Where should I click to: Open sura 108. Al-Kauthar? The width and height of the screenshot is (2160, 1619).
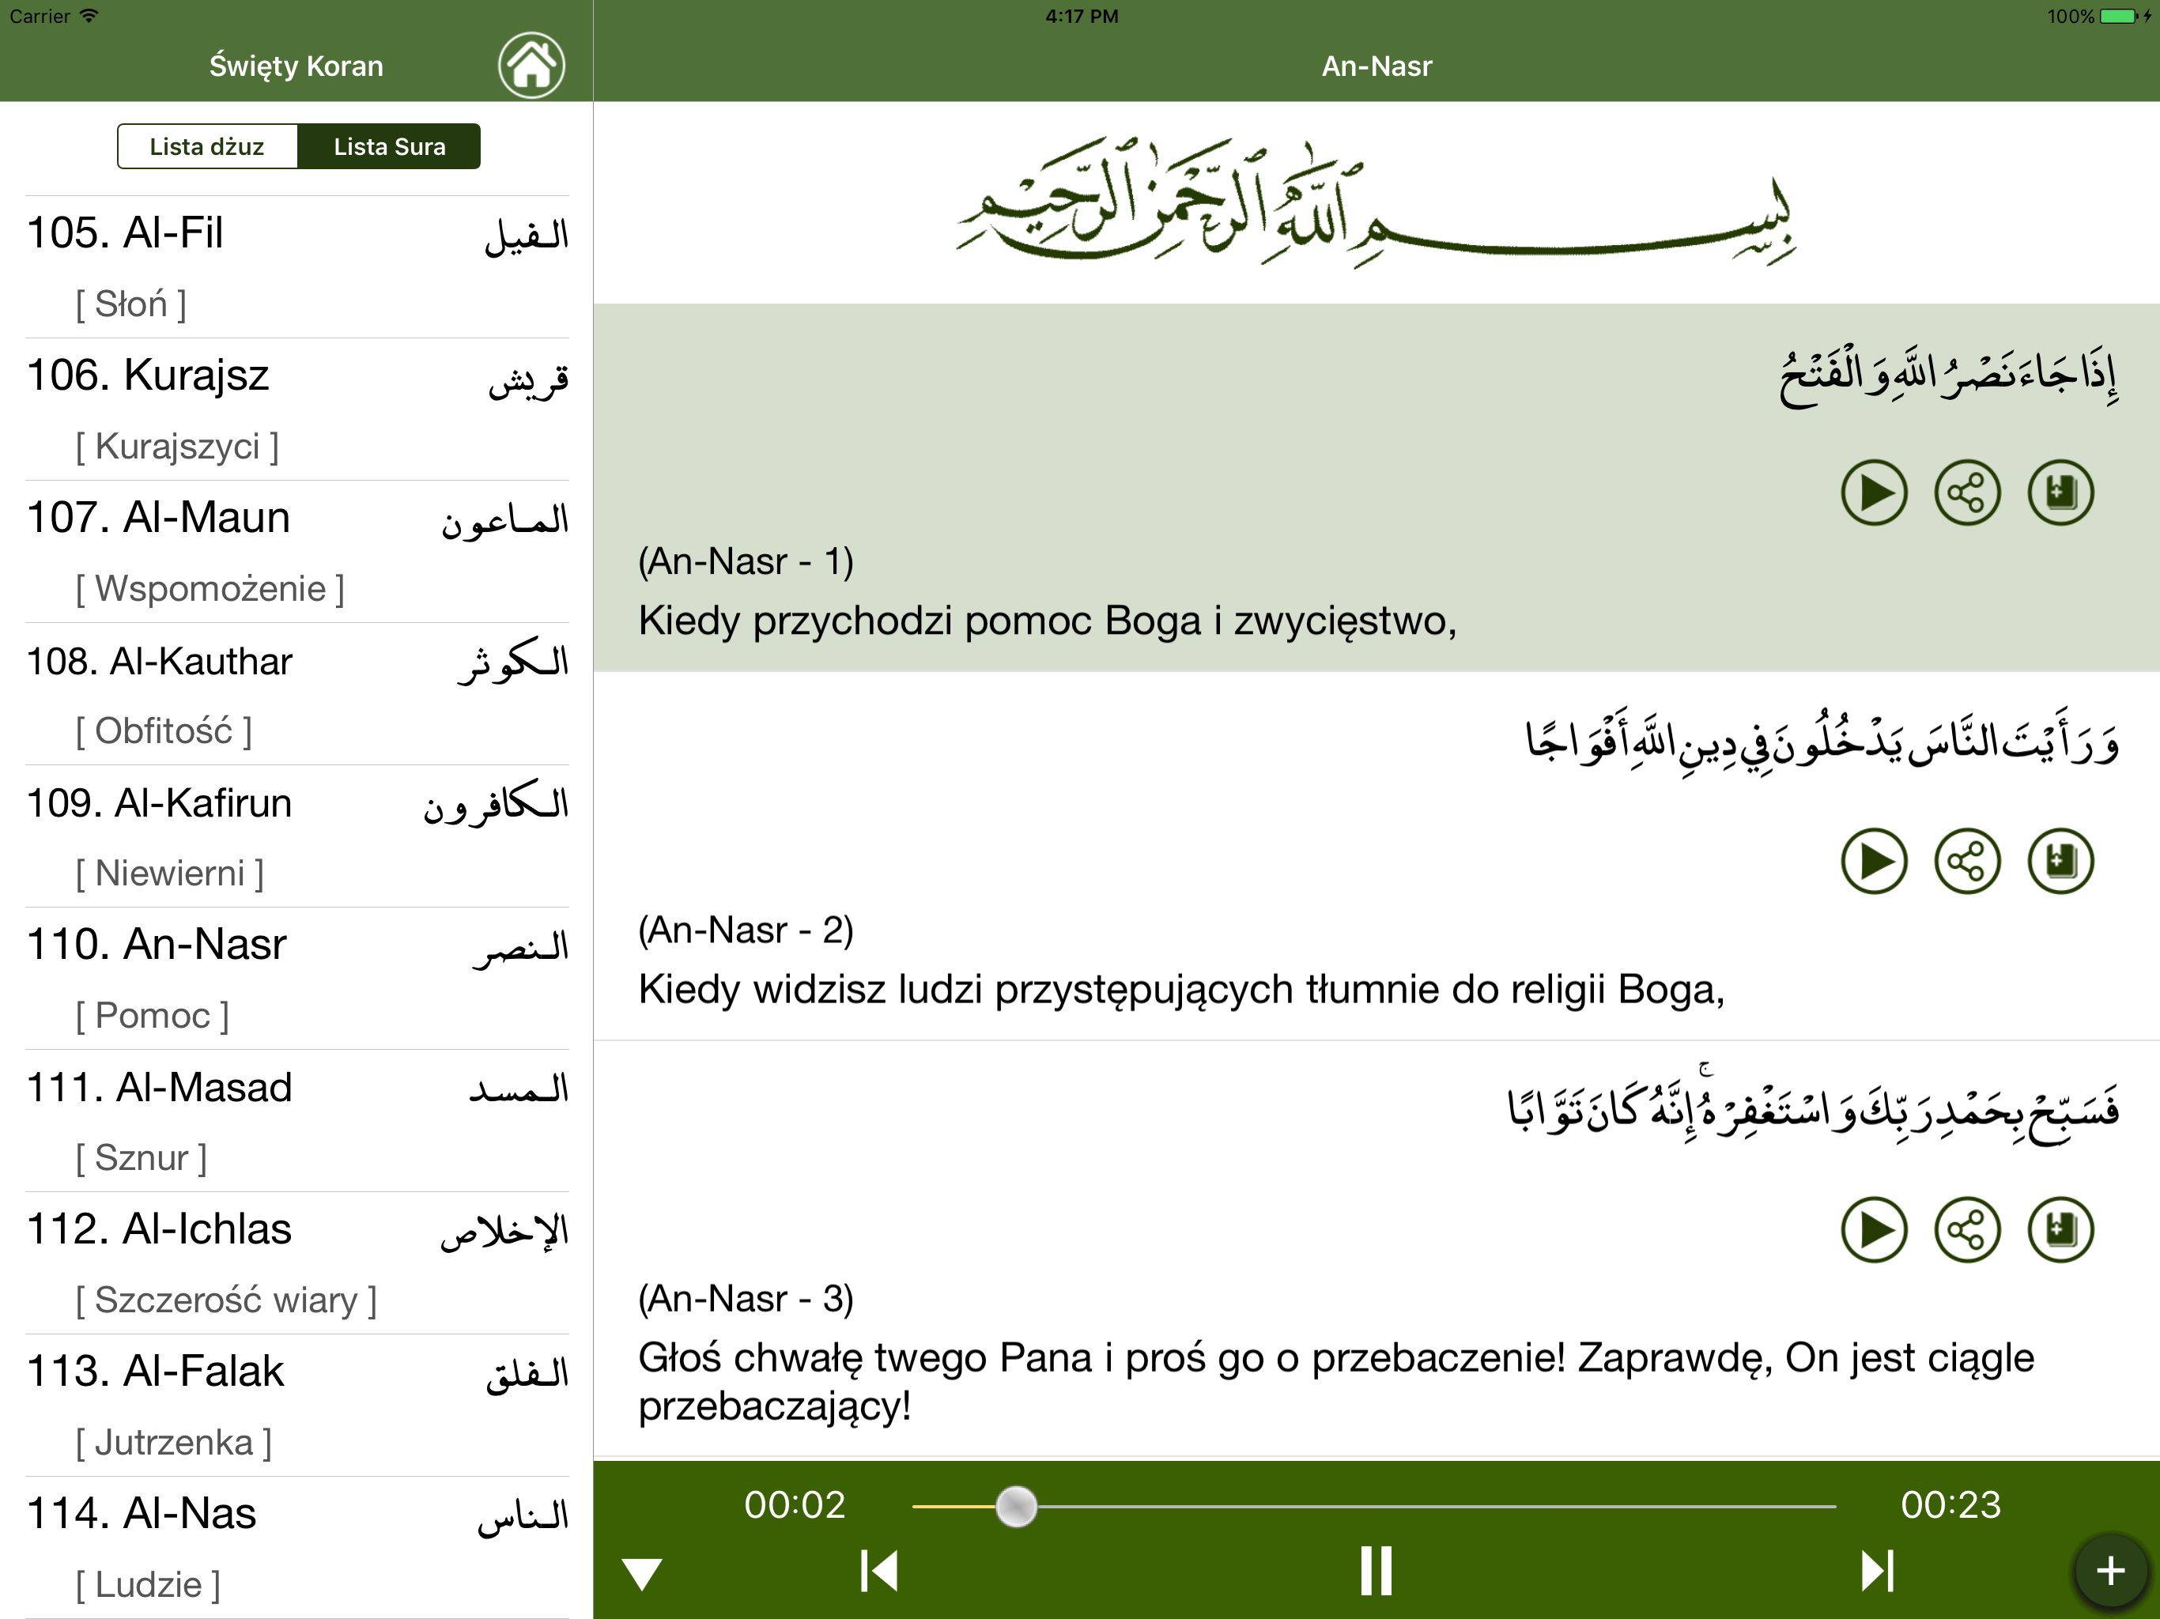click(x=296, y=693)
